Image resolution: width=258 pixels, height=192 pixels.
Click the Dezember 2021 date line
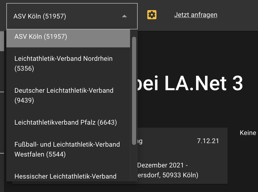[163, 165]
